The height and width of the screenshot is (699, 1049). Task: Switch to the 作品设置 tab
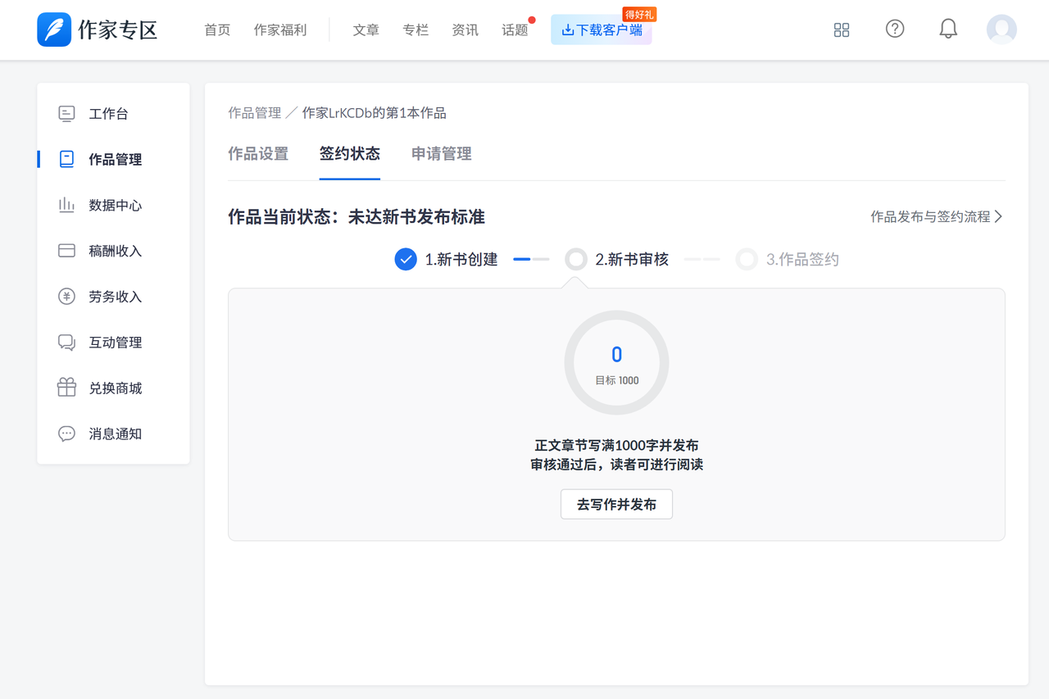coord(258,154)
